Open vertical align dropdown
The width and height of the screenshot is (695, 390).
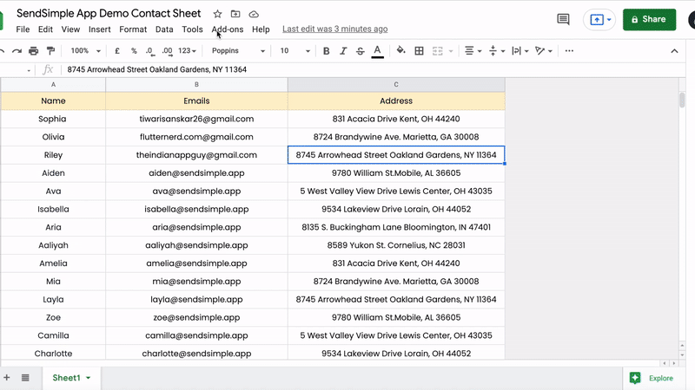(497, 51)
